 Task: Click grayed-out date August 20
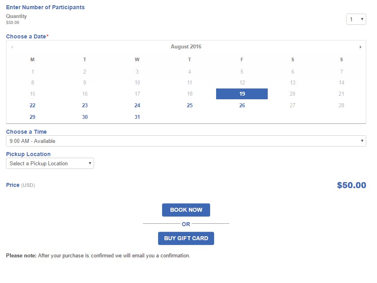pos(293,94)
